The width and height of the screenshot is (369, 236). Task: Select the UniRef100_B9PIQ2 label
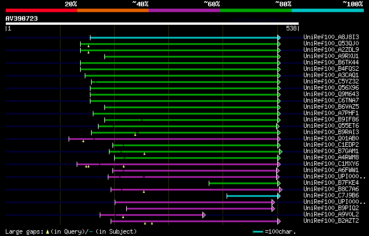pyautogui.click(x=331, y=208)
